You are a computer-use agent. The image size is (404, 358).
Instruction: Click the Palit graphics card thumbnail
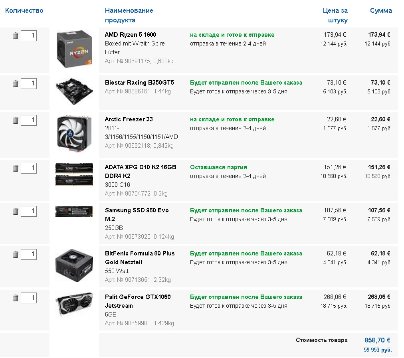click(74, 305)
